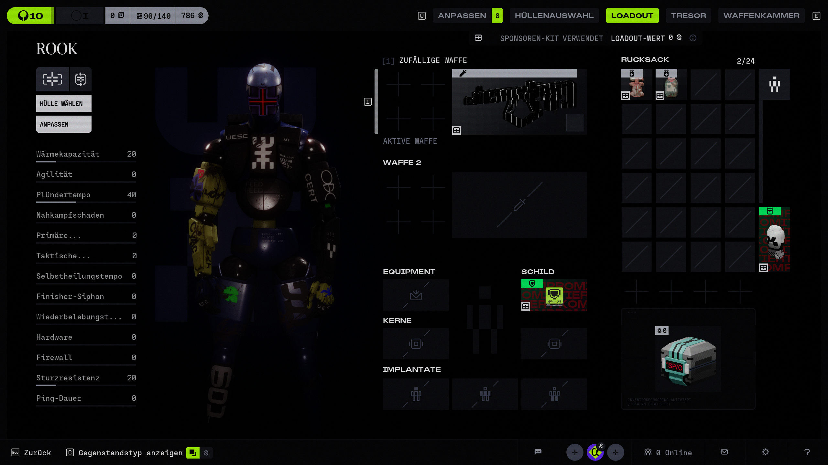Click the chat bubble icon
The height and width of the screenshot is (465, 828).
pyautogui.click(x=538, y=452)
